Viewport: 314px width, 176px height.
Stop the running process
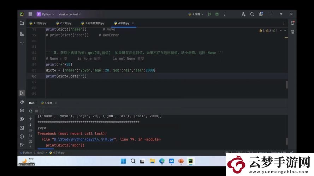[36, 111]
